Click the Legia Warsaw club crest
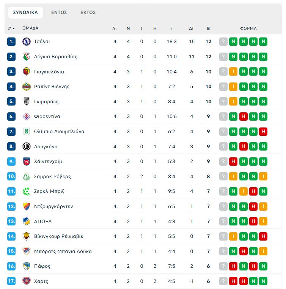Screen dimensions: 286x289 (x=26, y=57)
